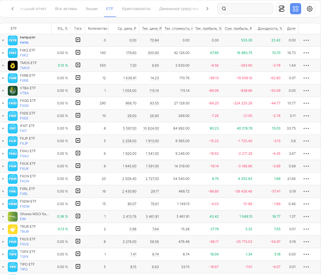Switch to the Денежные средства tab
This screenshot has height=275, width=321.
click(x=179, y=9)
